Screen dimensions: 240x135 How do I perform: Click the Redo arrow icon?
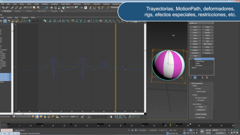7,7
